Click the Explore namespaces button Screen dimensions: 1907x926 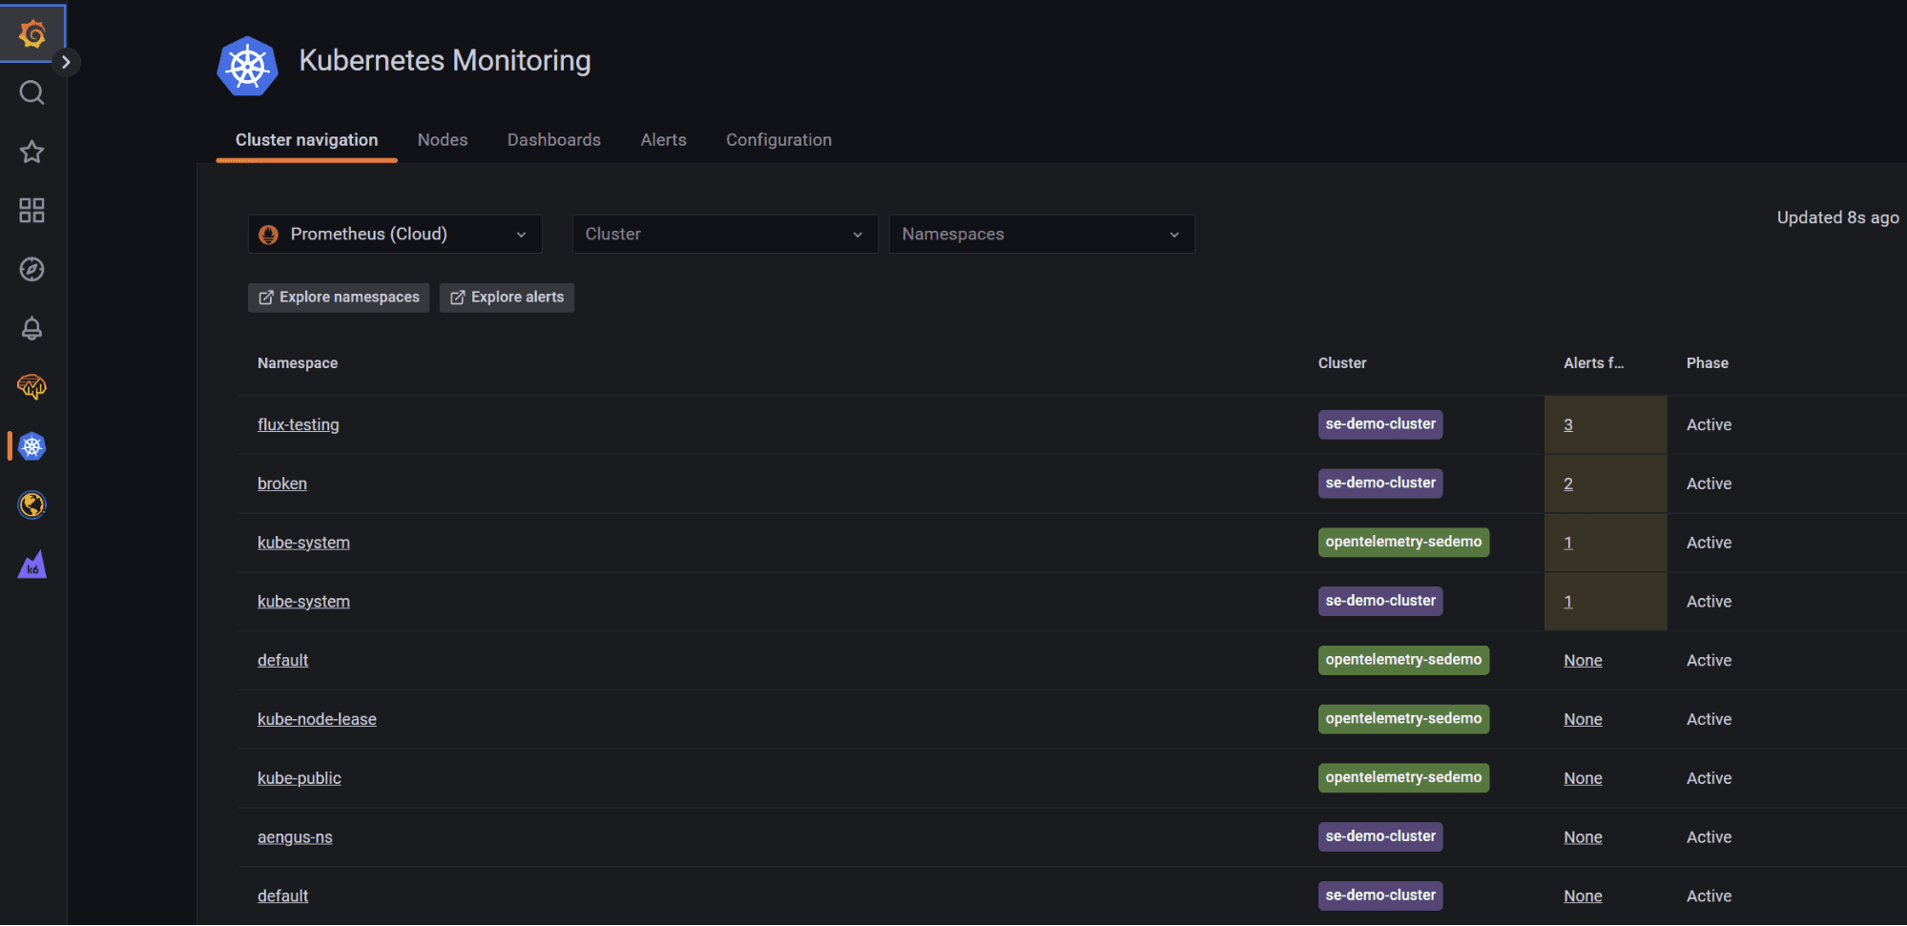click(338, 297)
